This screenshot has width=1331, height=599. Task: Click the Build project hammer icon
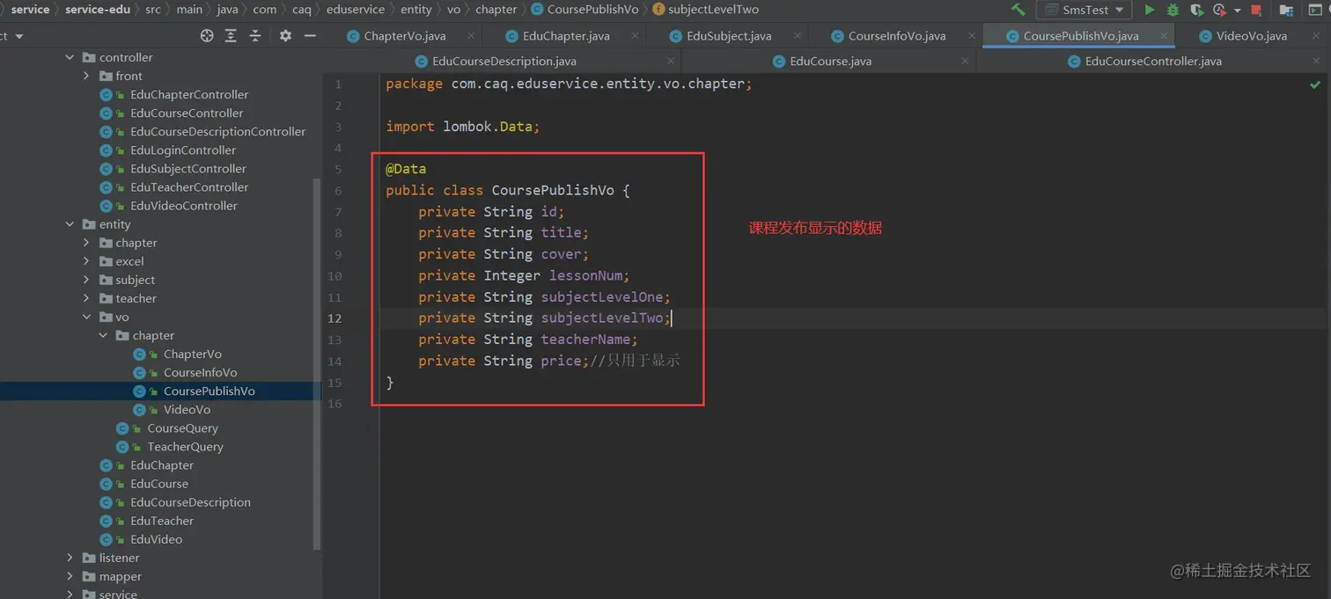click(1018, 10)
